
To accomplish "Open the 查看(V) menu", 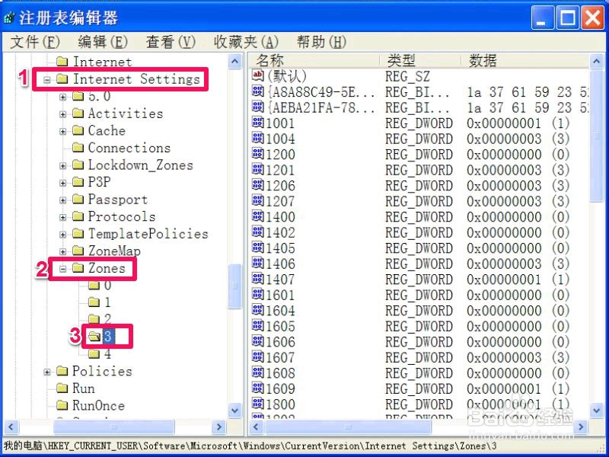I will pyautogui.click(x=171, y=42).
